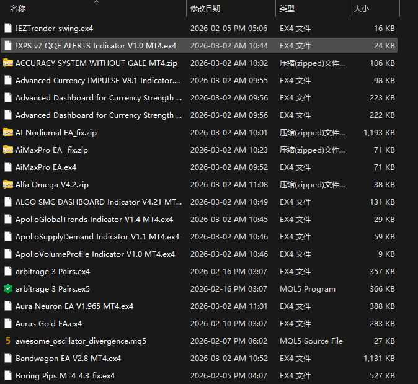
Task: Select Aura Neuron EA V1.965 MT4.ex4
Action: tap(74, 306)
